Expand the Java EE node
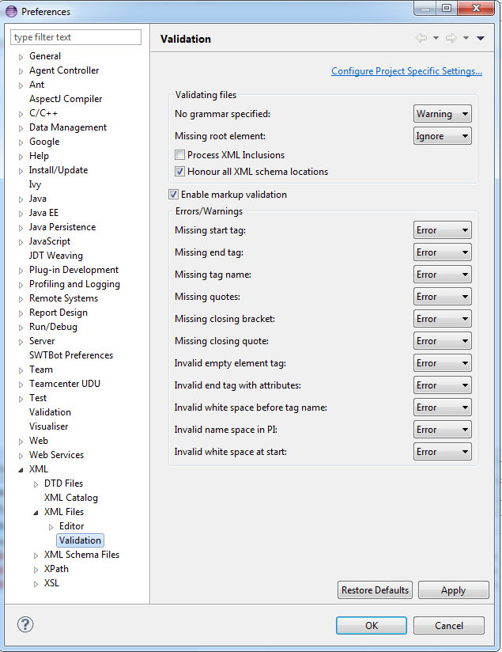Screen dimensions: 502x652 pos(21,214)
